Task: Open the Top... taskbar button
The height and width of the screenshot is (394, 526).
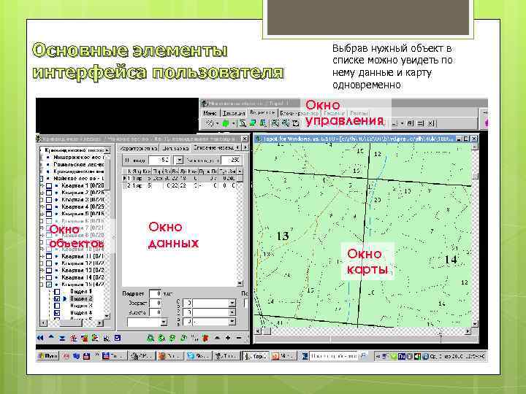Action: (x=256, y=356)
